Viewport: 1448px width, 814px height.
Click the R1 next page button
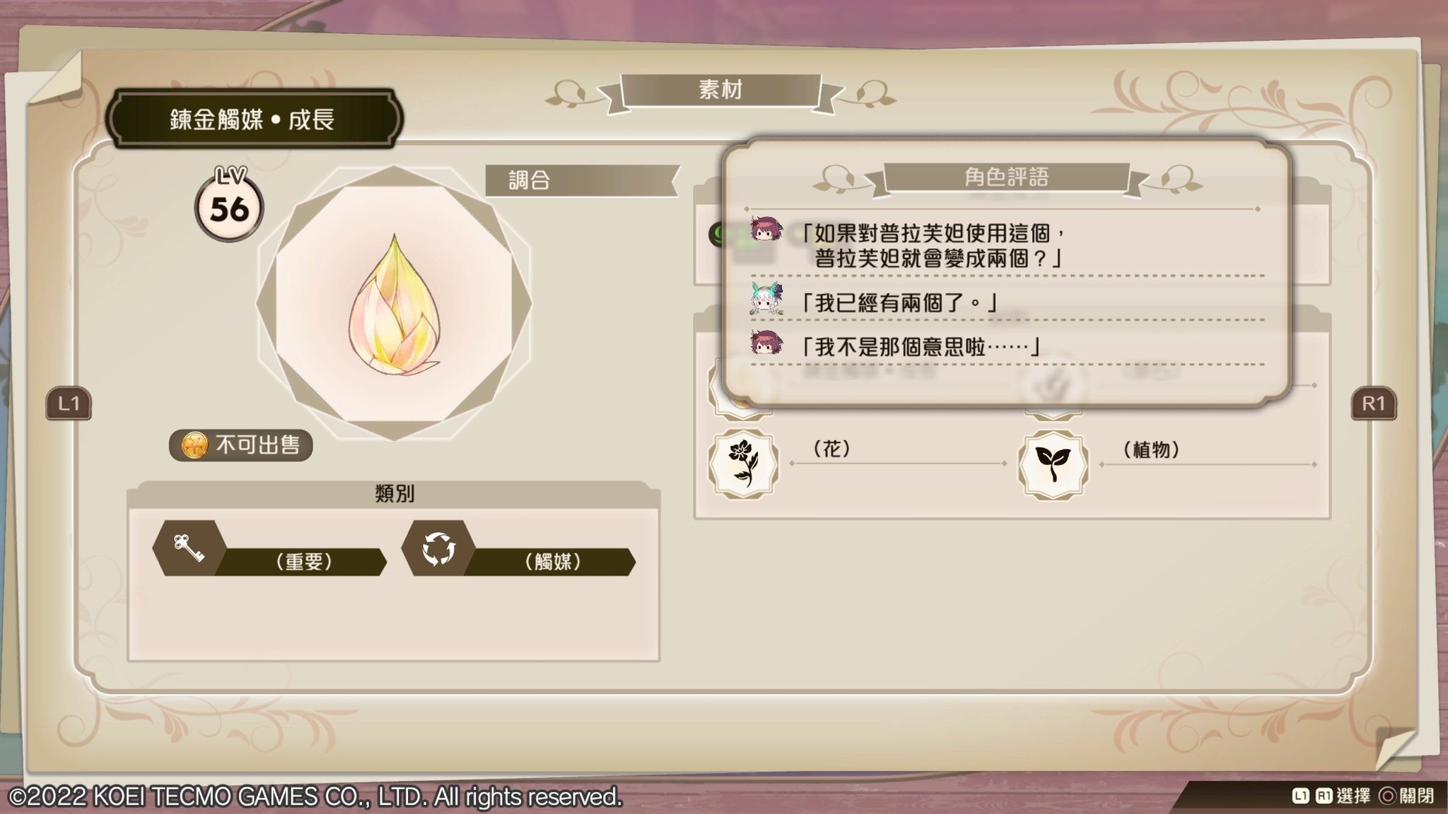[1373, 403]
